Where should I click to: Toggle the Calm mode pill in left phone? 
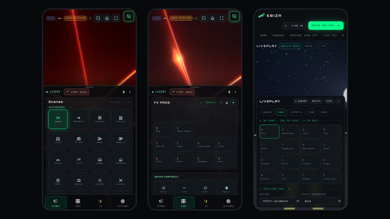pos(51,18)
